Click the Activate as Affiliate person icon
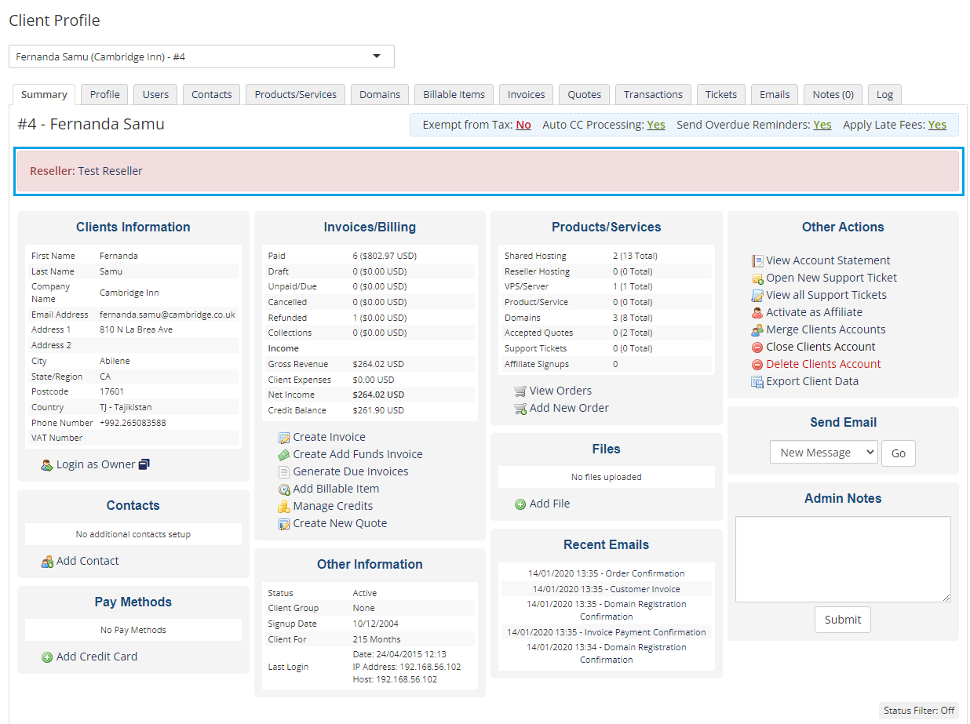The width and height of the screenshot is (970, 724). point(757,313)
